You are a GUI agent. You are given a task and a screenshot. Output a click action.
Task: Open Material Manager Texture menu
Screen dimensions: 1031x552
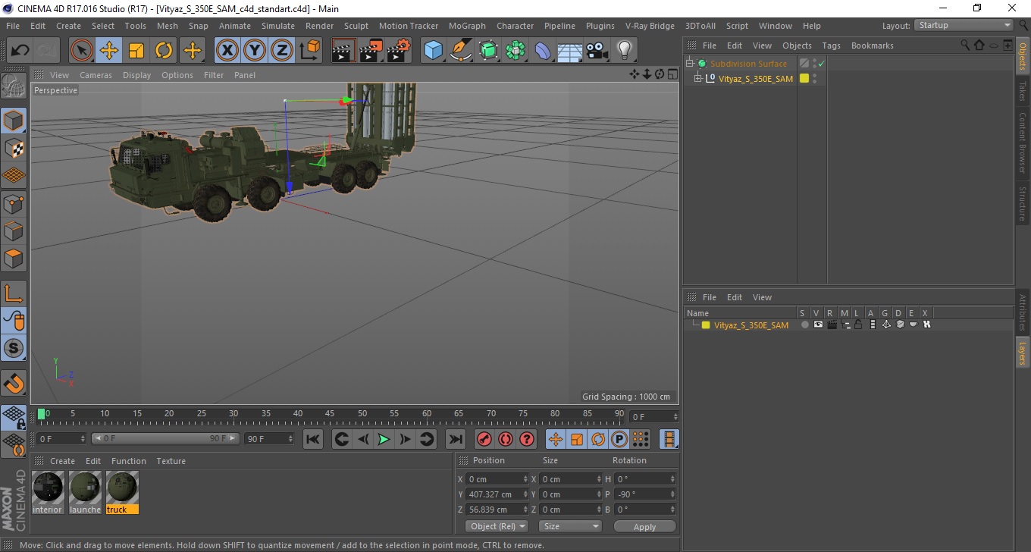point(171,461)
